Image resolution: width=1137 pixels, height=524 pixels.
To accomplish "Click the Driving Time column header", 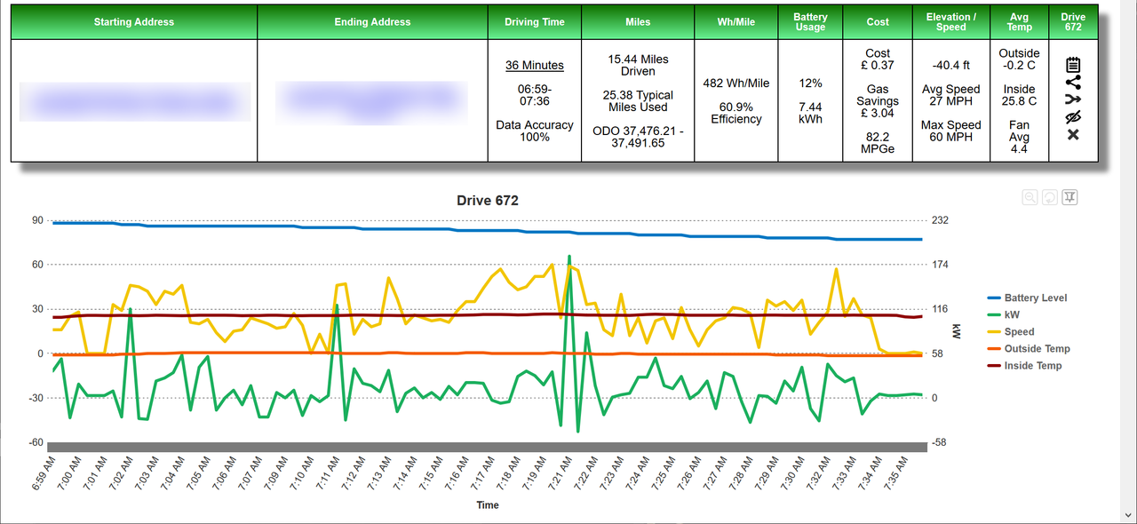I will pos(534,22).
